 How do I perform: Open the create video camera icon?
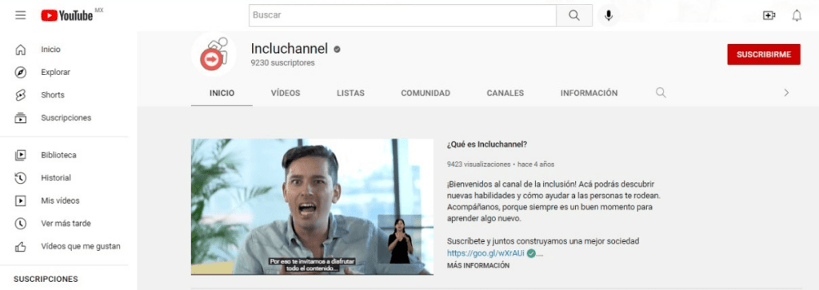coord(769,16)
